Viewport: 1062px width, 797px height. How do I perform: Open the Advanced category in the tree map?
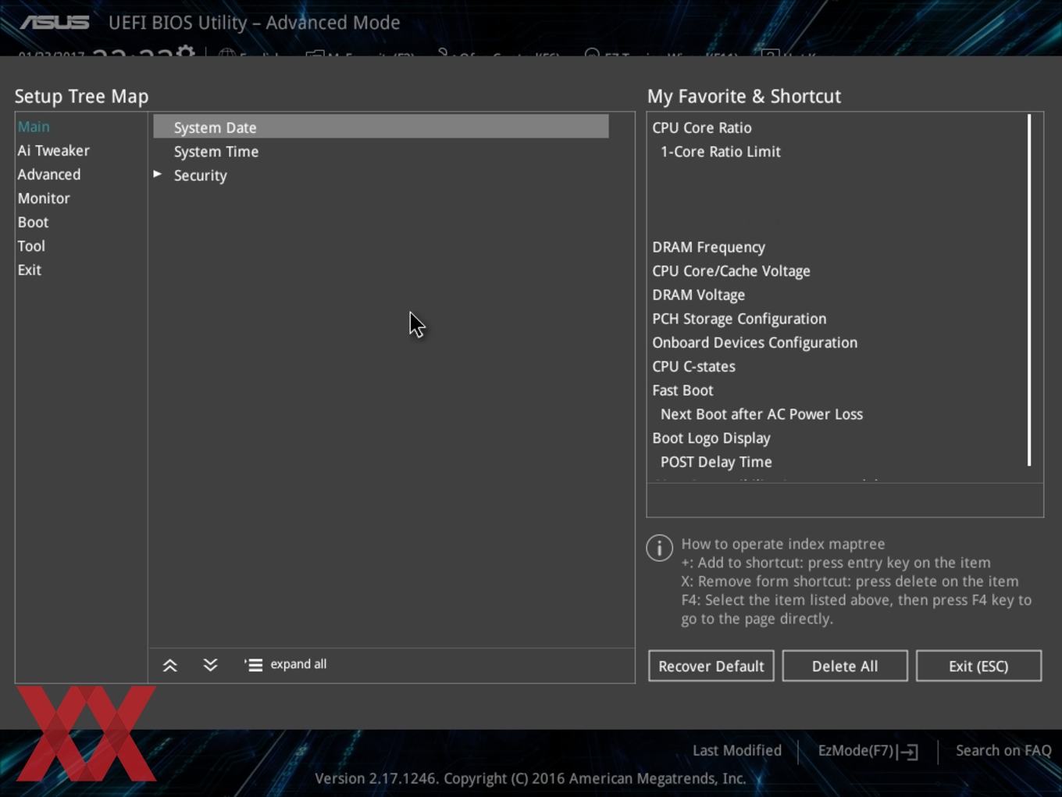(48, 174)
